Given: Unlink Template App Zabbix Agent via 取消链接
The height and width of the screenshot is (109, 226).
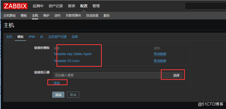Looking at the screenshot, I should tap(160, 54).
